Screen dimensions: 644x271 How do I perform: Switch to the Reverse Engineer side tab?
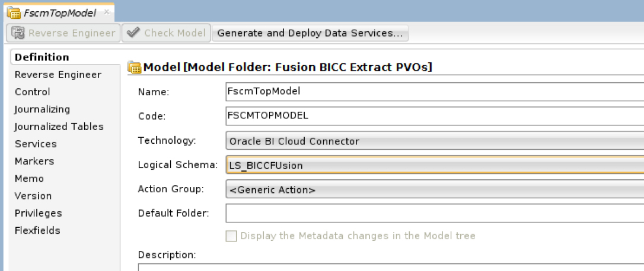(x=58, y=75)
